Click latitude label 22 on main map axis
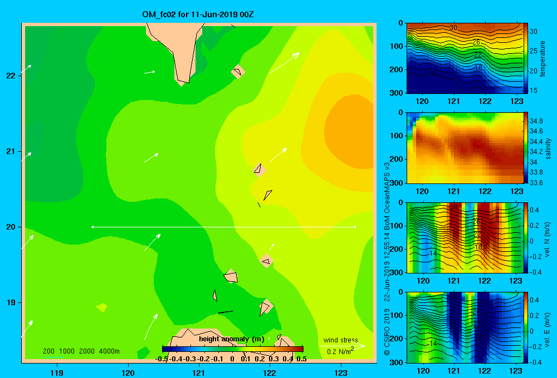 pos(11,76)
